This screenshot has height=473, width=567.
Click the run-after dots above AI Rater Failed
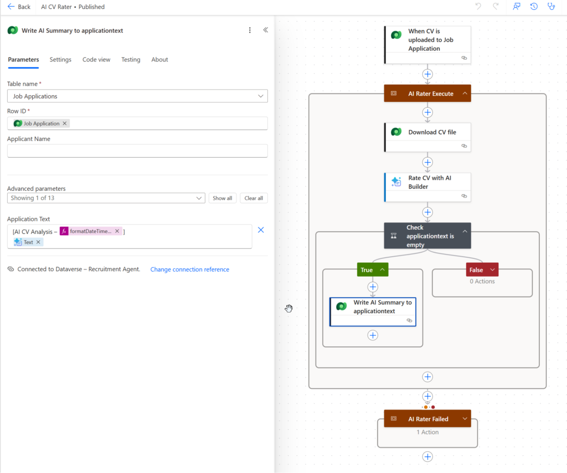pyautogui.click(x=429, y=407)
